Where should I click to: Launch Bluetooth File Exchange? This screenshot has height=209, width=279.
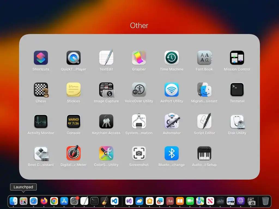[x=172, y=153]
